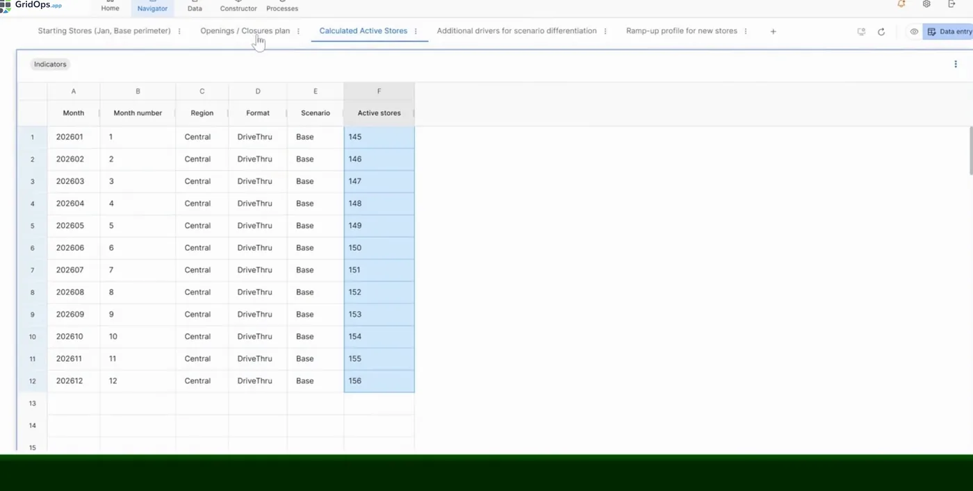The image size is (973, 491).
Task: Open the Indicators panel options menu
Action: click(x=956, y=64)
